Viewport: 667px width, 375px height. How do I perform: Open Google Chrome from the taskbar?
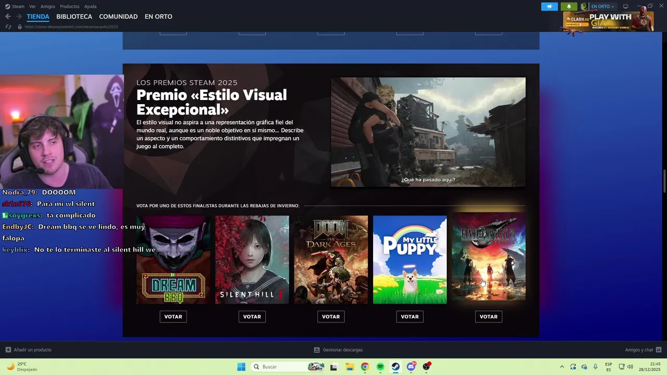365,367
